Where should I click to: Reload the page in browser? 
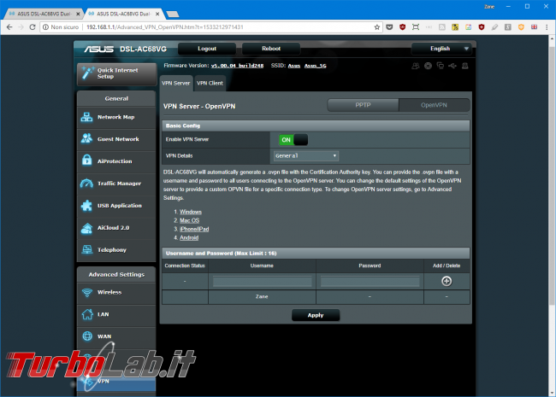33,27
